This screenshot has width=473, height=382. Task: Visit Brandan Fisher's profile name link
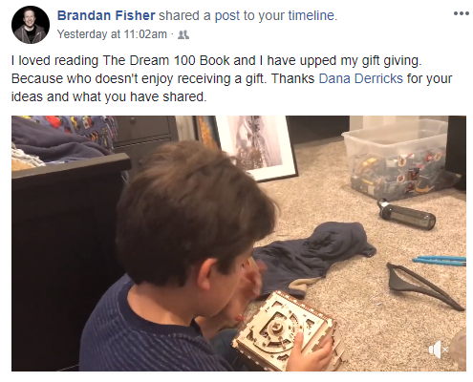point(106,15)
